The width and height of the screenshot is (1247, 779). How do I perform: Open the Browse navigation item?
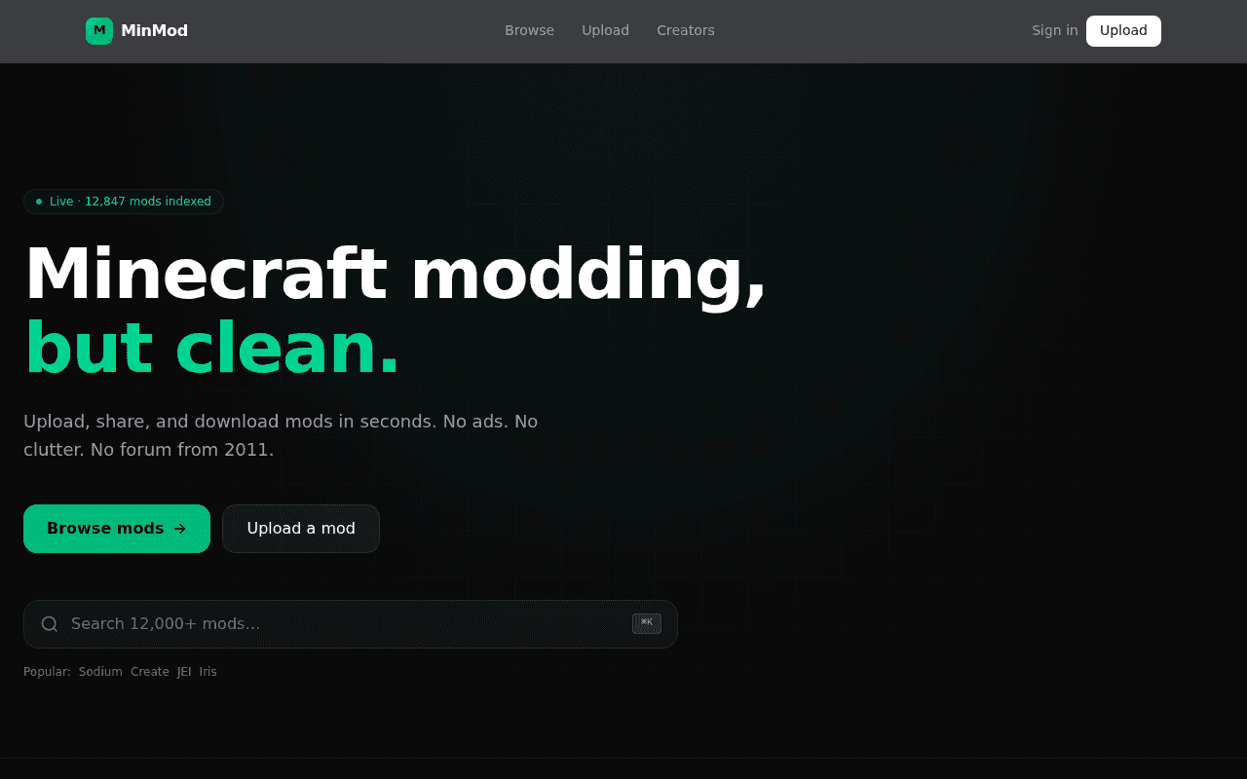pos(529,30)
